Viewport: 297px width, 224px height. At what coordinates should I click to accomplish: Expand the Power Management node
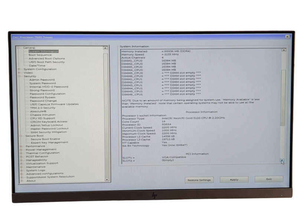pyautogui.click(x=21, y=150)
